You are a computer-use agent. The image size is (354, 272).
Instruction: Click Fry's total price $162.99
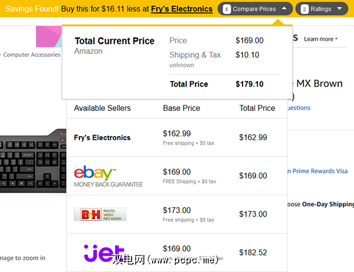tap(253, 137)
